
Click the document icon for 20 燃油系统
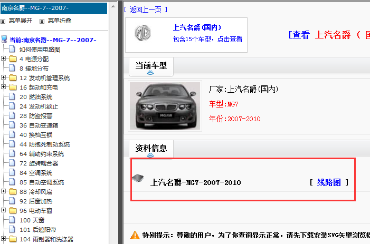point(12,96)
